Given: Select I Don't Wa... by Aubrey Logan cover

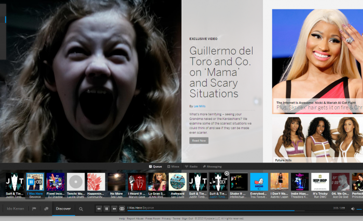Looking at the screenshot, I should tap(280, 182).
